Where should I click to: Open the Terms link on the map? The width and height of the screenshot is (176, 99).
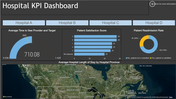(x=170, y=97)
